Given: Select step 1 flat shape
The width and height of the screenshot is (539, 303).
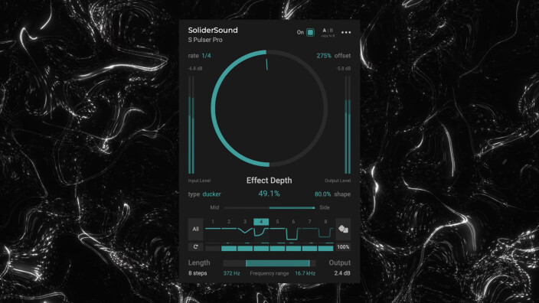Looking at the screenshot, I should 213,229.
